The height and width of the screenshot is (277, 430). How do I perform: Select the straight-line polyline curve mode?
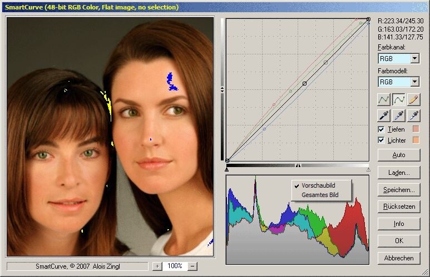pyautogui.click(x=384, y=99)
